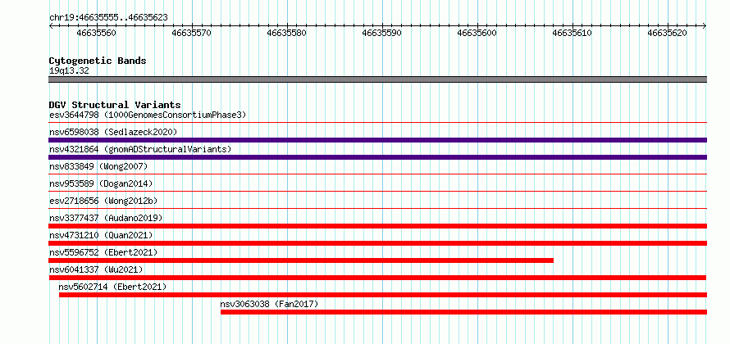730x344 pixels.
Task: Click the chr19:46635555..46635623 region label
Action: point(108,18)
